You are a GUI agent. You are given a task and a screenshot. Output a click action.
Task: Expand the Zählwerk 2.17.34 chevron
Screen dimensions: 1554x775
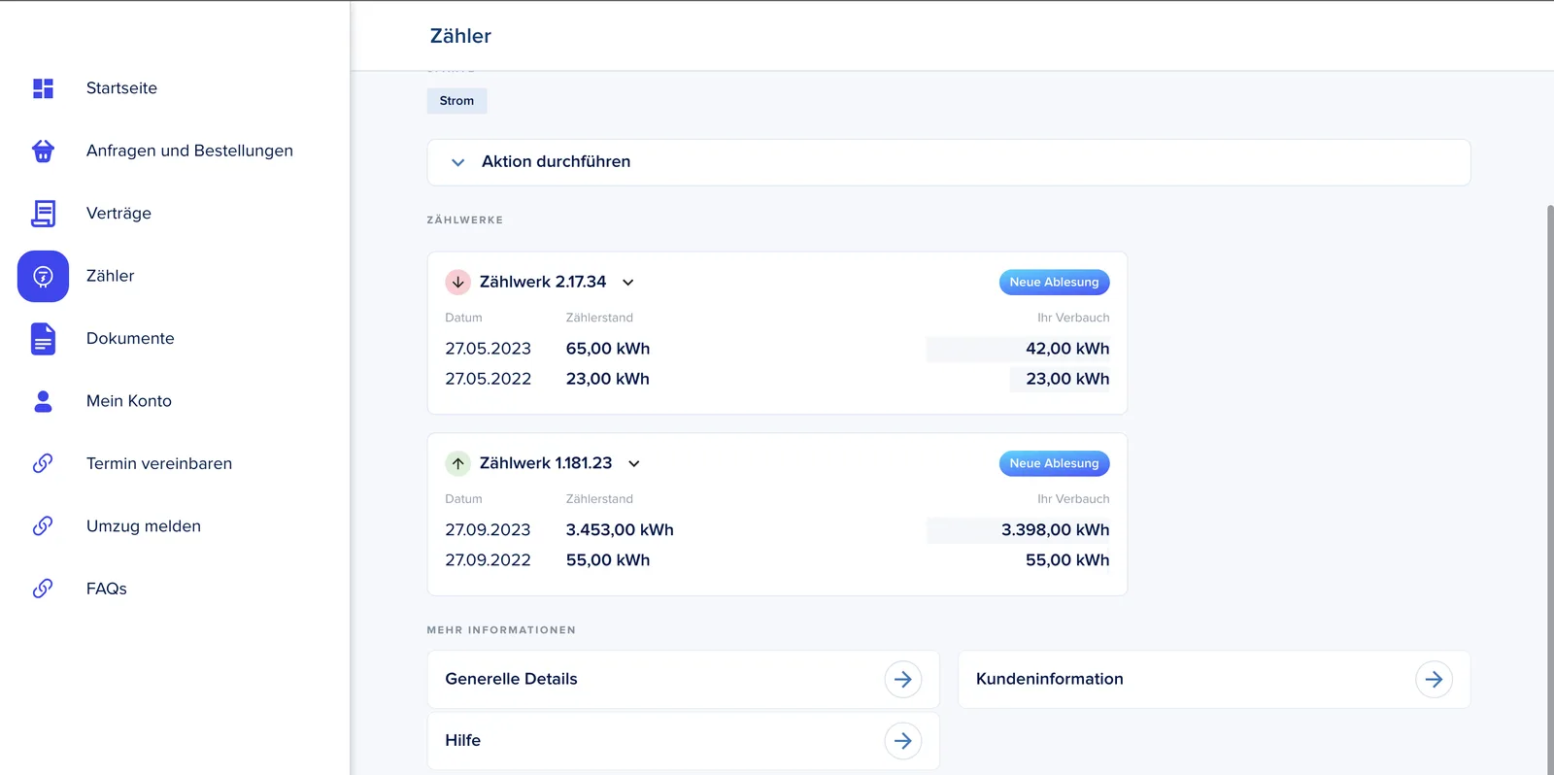point(628,283)
